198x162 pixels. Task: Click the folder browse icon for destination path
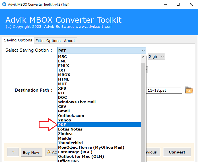[189, 90]
